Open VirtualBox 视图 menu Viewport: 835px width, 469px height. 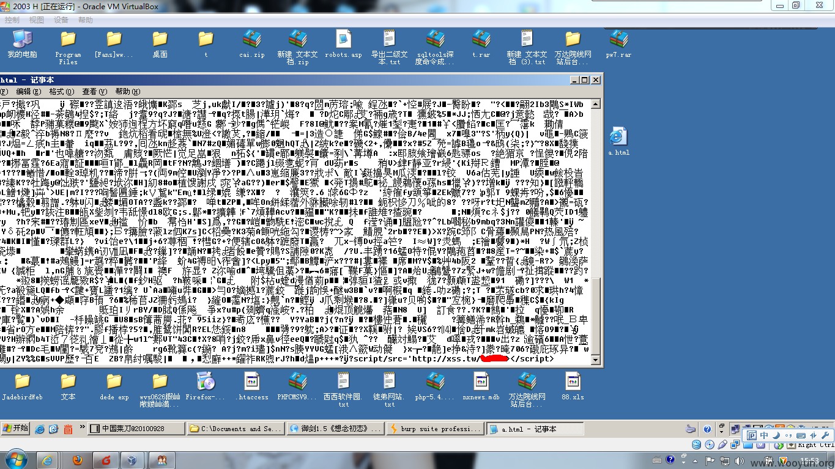pos(37,20)
